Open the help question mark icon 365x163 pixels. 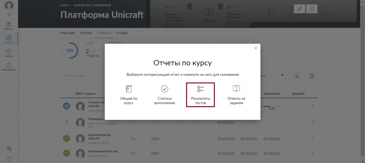[x=9, y=159]
